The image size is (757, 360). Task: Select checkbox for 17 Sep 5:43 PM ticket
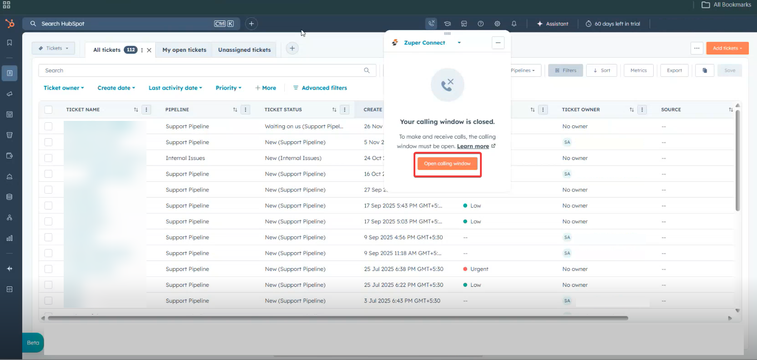(49, 205)
